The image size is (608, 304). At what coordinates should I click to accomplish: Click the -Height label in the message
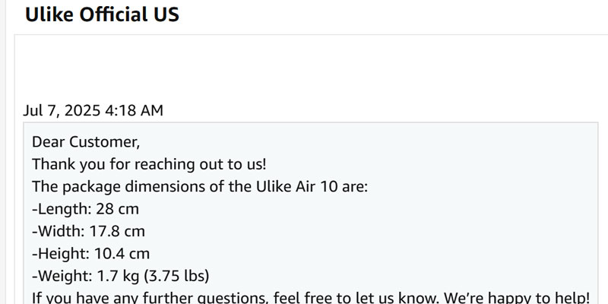click(61, 254)
